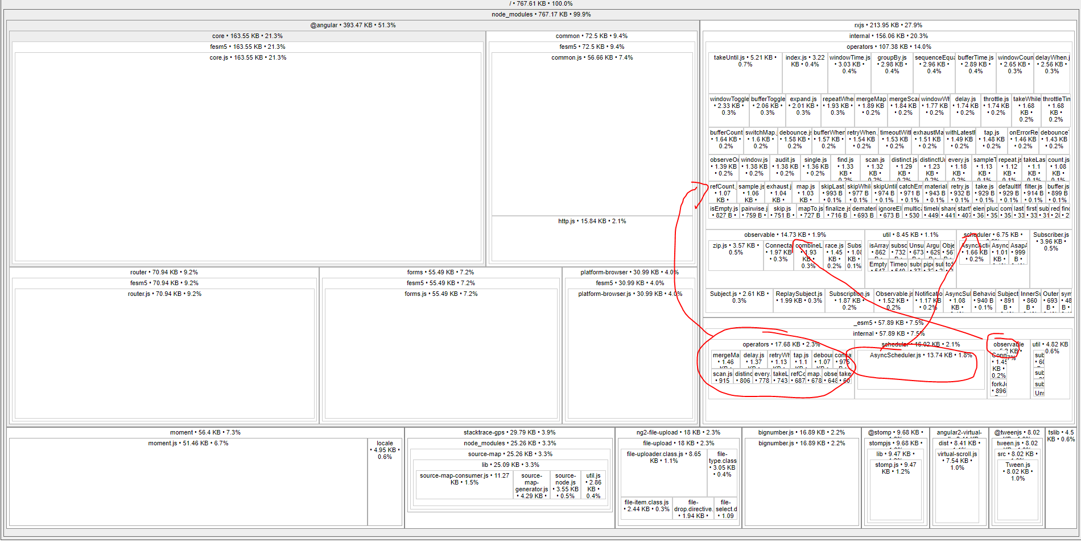This screenshot has width=1081, height=543.
Task: Select the file-item.class.js 2.44 KB block
Action: [x=646, y=508]
